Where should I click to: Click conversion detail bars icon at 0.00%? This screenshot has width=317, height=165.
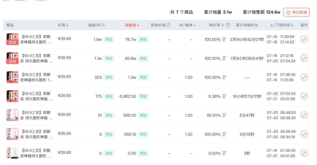(224, 153)
